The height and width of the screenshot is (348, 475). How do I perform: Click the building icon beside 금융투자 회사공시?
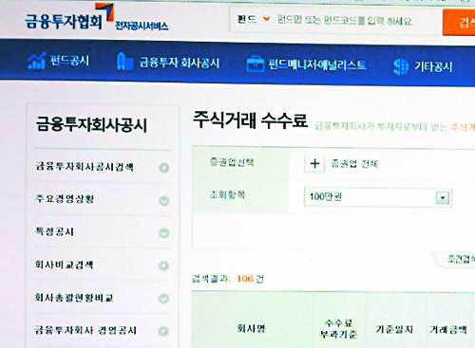click(x=124, y=61)
